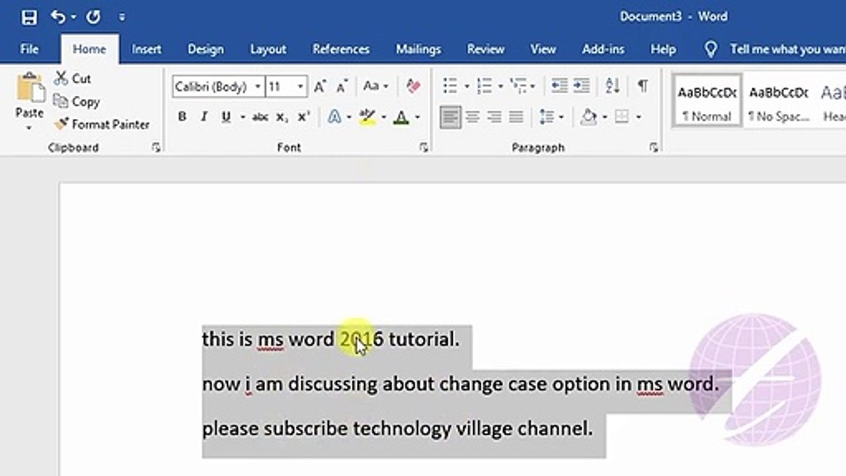Click the word "tutorial." in the document

(x=423, y=339)
